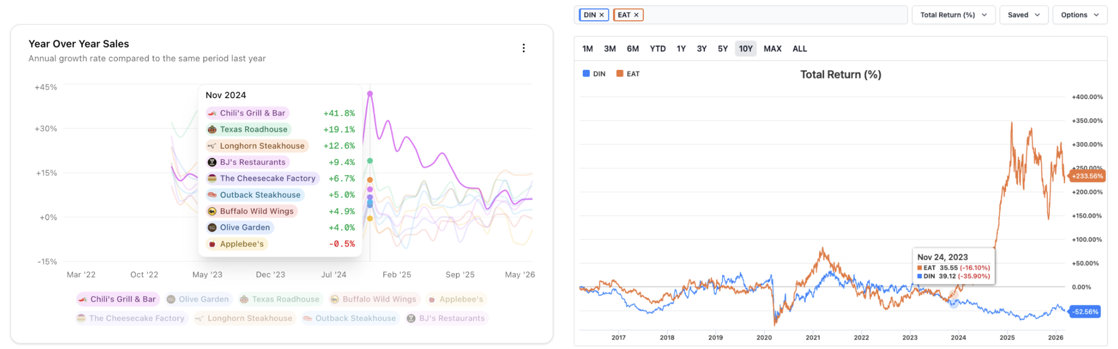Select the 3M time range
This screenshot has width=1118, height=349.
tap(610, 49)
